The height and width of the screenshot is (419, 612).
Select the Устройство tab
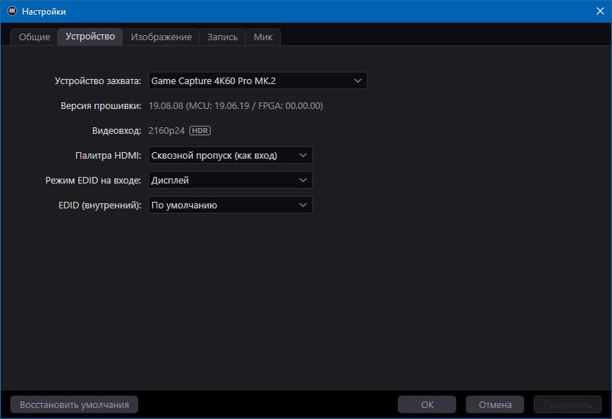(x=90, y=37)
